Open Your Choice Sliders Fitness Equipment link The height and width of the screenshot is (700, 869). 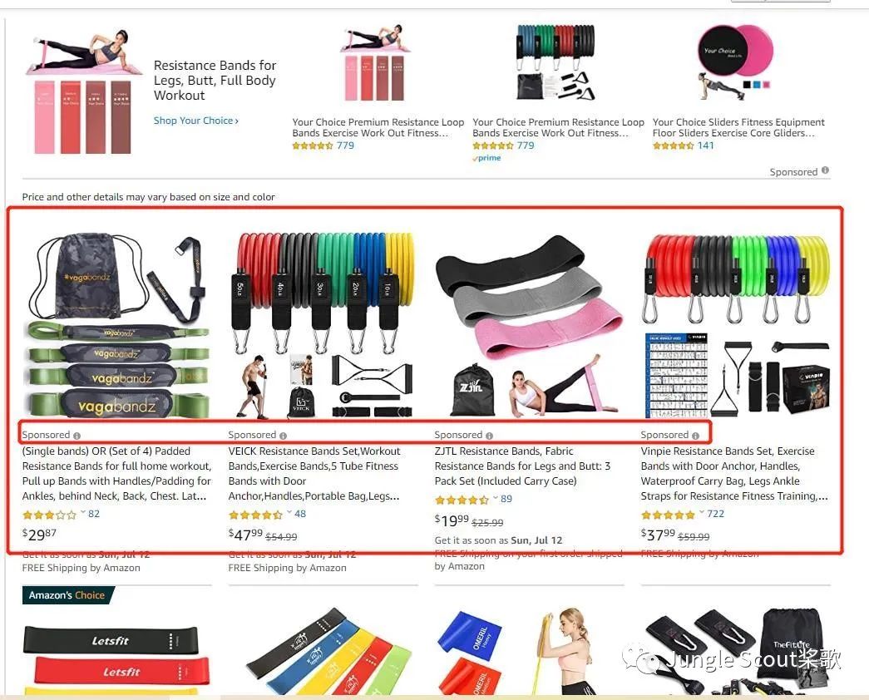coord(738,127)
